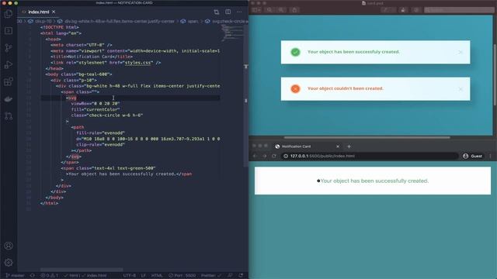Image resolution: width=497 pixels, height=279 pixels.
Task: Click the orange error circle in Preview image
Action: click(x=295, y=89)
